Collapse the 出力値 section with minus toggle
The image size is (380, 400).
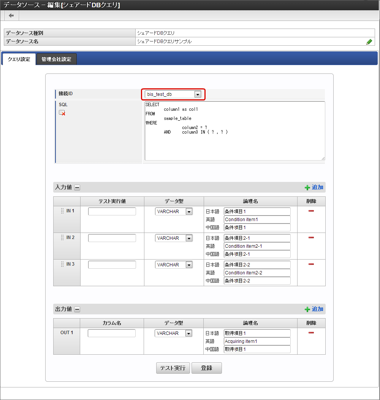point(77,309)
